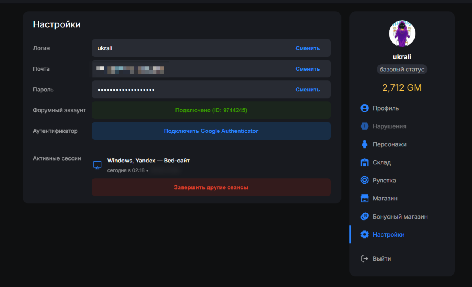
Task: Click the connected forum account ID bar
Action: (211, 110)
